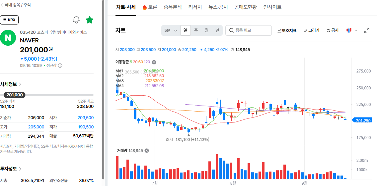Open 보조지표 indicators
Screen dimensions: 377x186
[x=287, y=30]
